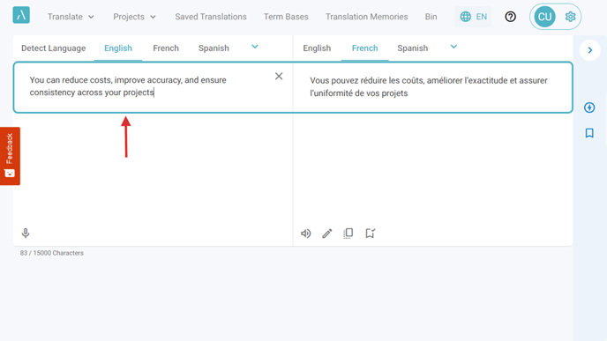Open the orange Feedback tab
The height and width of the screenshot is (341, 607).
tap(10, 156)
